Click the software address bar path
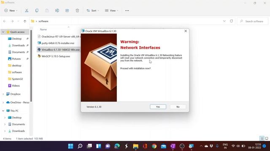 43,21
